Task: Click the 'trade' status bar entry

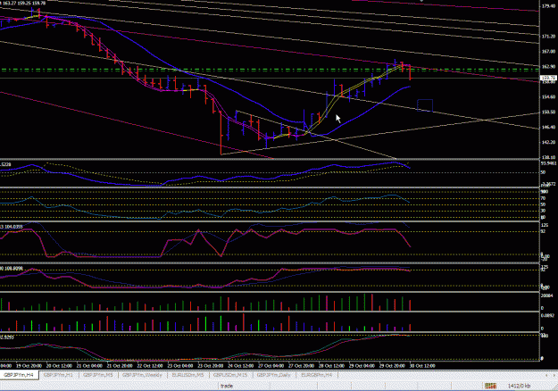Action: coord(227,386)
